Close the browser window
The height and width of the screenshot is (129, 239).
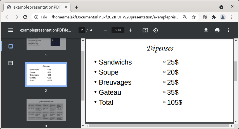pyautogui.click(x=232, y=6)
